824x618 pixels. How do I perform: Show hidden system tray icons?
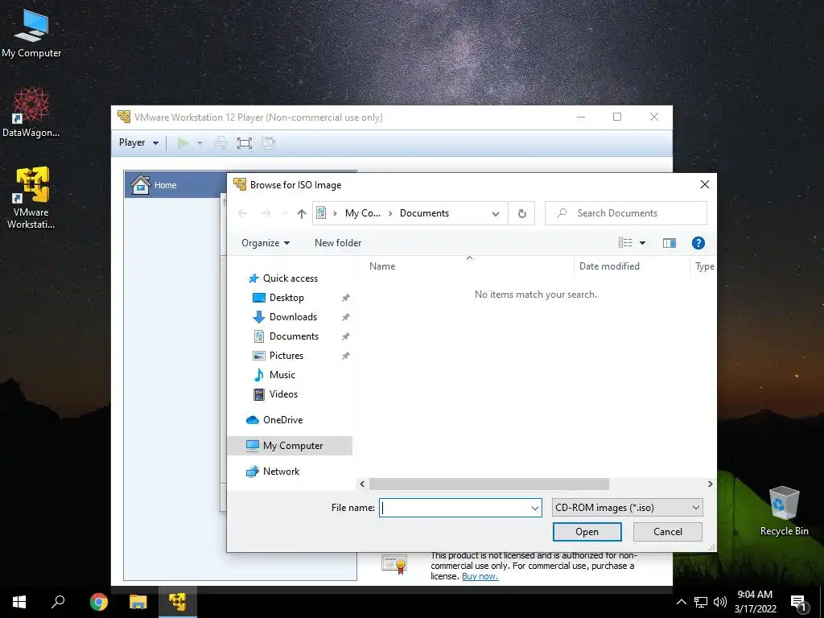(x=681, y=602)
